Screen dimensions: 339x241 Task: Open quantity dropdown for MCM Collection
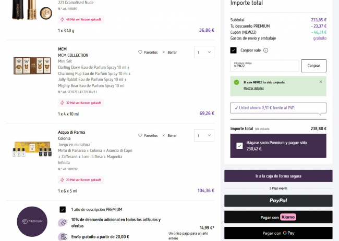point(203,52)
